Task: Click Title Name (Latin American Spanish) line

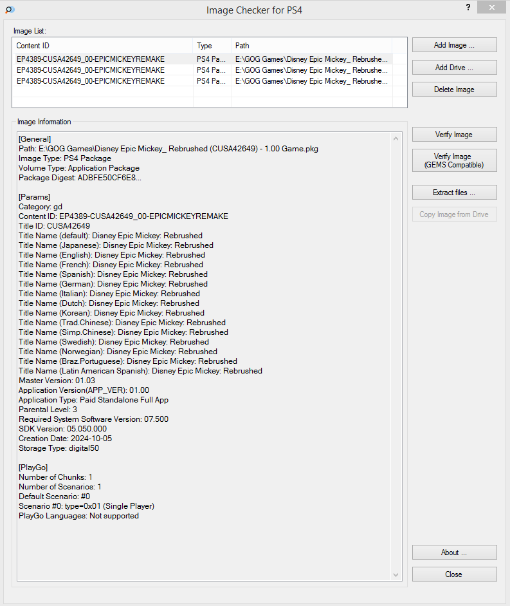Action: [x=141, y=371]
